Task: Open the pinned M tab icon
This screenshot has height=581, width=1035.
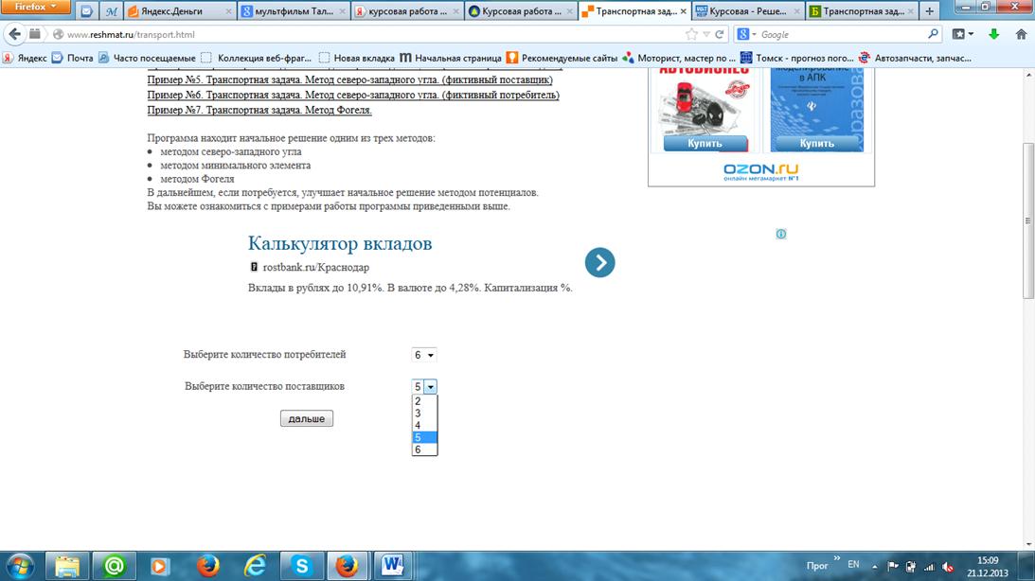Action: (x=112, y=11)
